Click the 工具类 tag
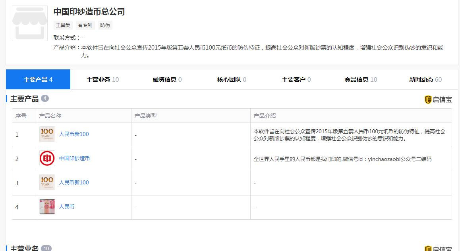This screenshot has height=251, width=460. click(x=63, y=25)
